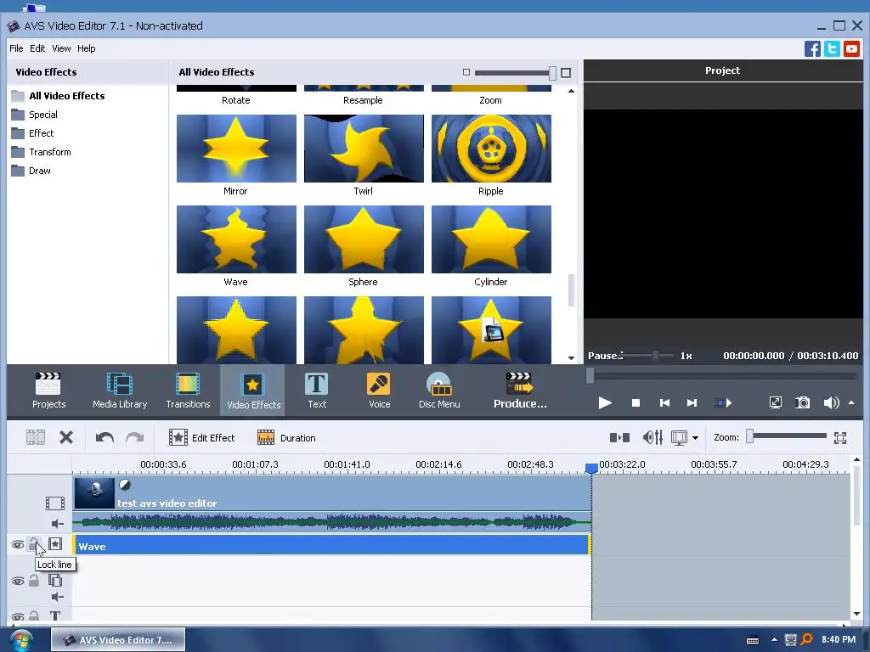Image resolution: width=870 pixels, height=652 pixels.
Task: Set large thumbnail size
Action: [x=566, y=73]
